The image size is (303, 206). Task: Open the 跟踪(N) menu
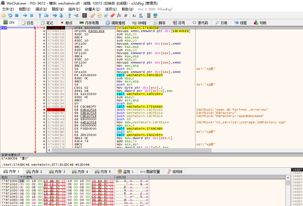pos(58,9)
